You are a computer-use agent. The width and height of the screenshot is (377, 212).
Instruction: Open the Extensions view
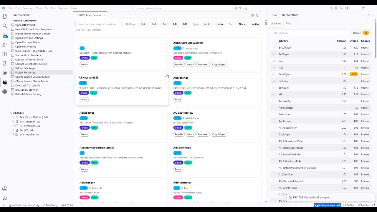click(4, 54)
